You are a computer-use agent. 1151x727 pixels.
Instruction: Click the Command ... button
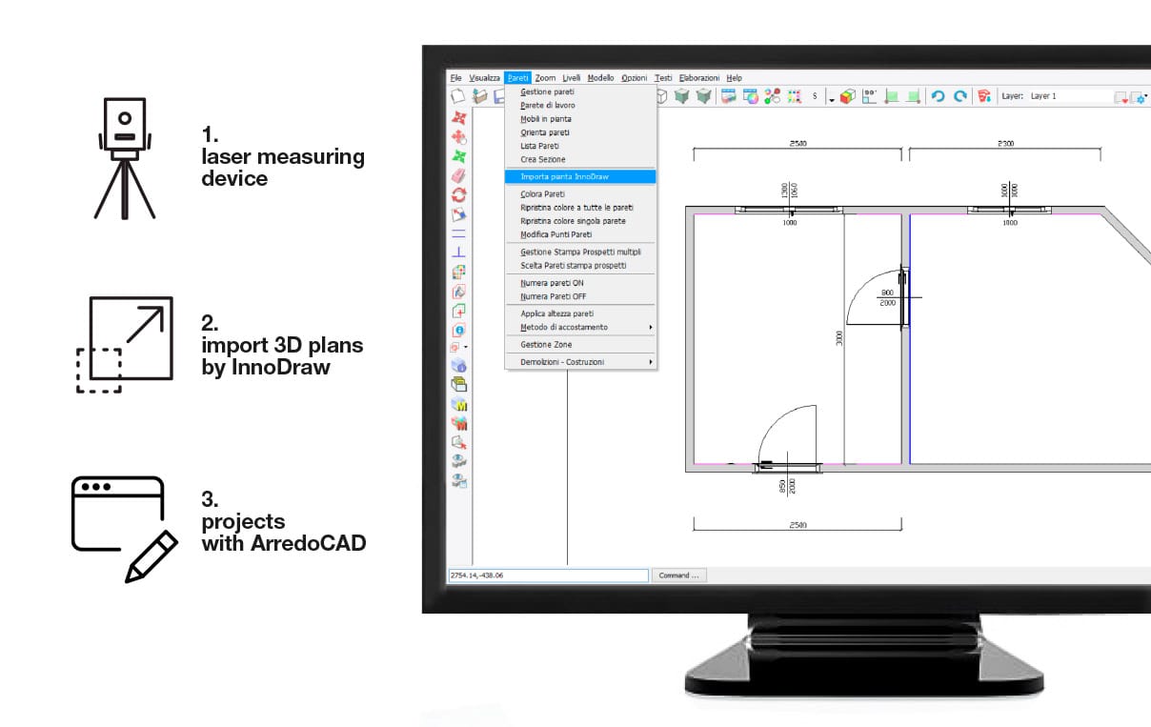click(680, 576)
